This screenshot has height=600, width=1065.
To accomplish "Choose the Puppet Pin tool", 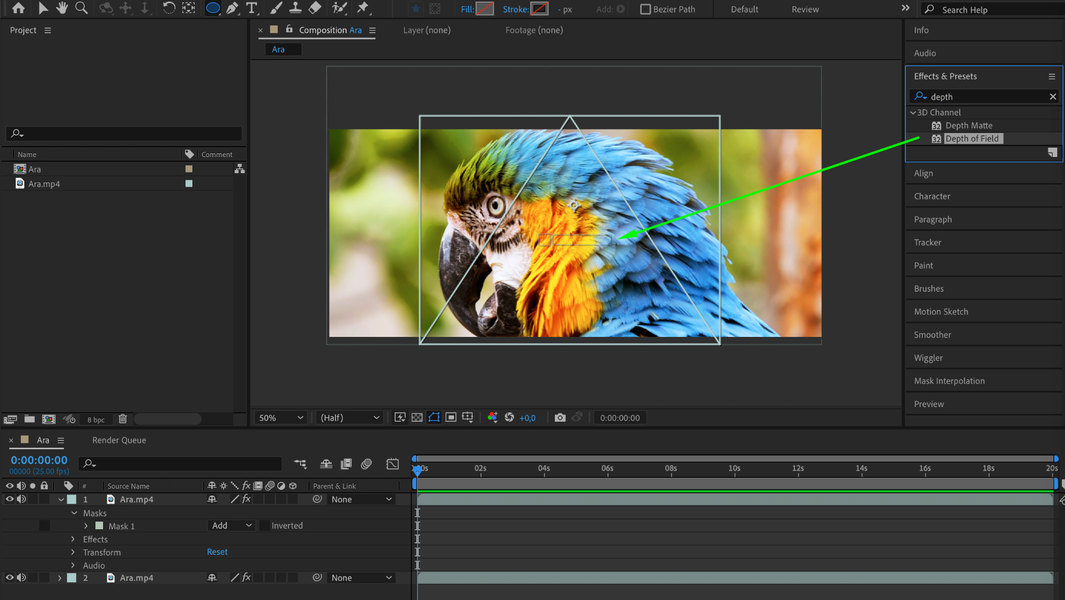I will (x=362, y=8).
